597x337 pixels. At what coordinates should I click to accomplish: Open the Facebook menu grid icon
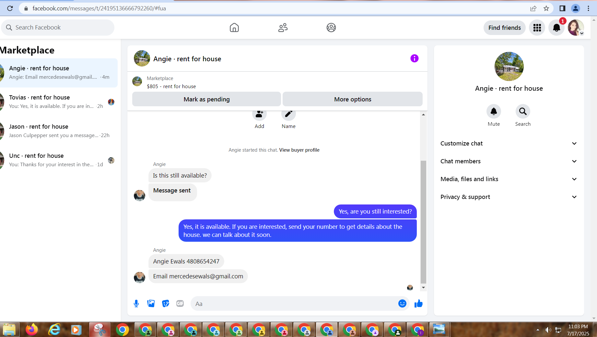(537, 28)
